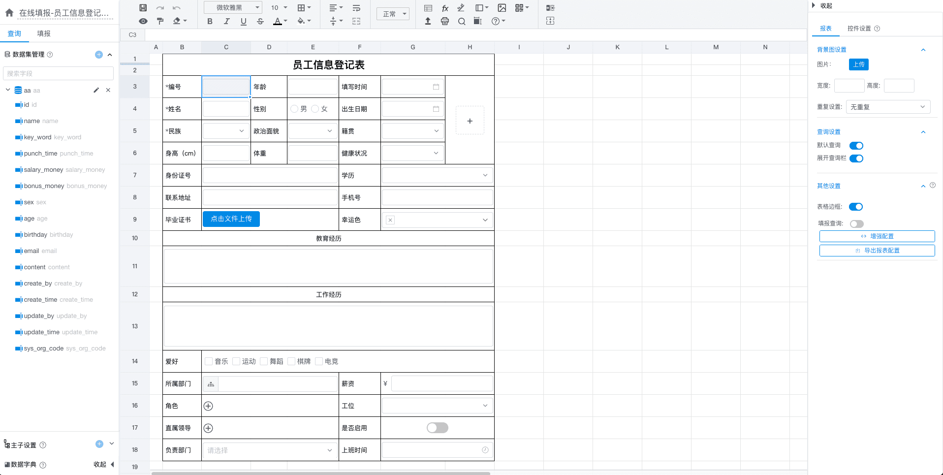The image size is (943, 475).
Task: Toggle bold formatting
Action: tap(210, 21)
